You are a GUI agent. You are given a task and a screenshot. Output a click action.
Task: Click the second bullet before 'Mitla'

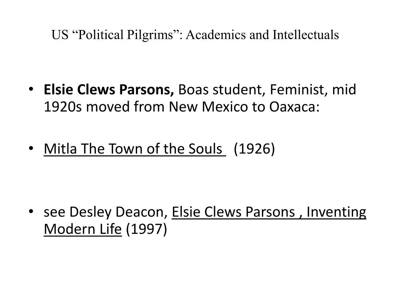[x=31, y=149]
